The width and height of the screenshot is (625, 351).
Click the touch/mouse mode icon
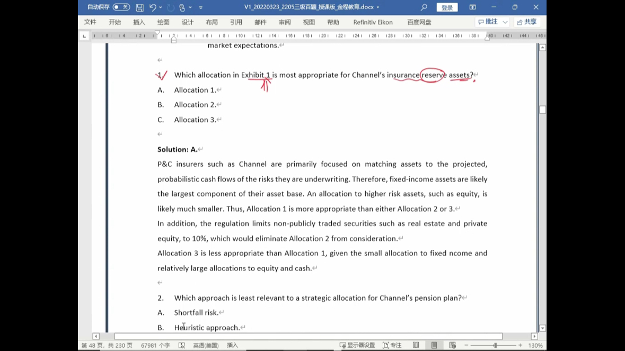182,7
